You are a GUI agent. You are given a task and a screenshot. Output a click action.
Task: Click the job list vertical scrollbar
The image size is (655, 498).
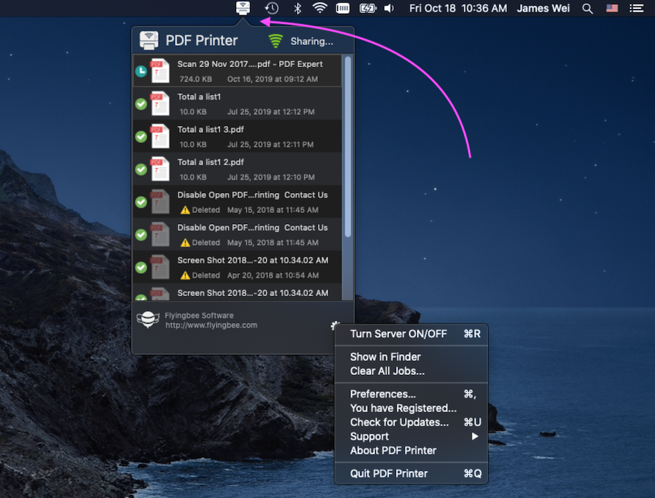coord(348,147)
